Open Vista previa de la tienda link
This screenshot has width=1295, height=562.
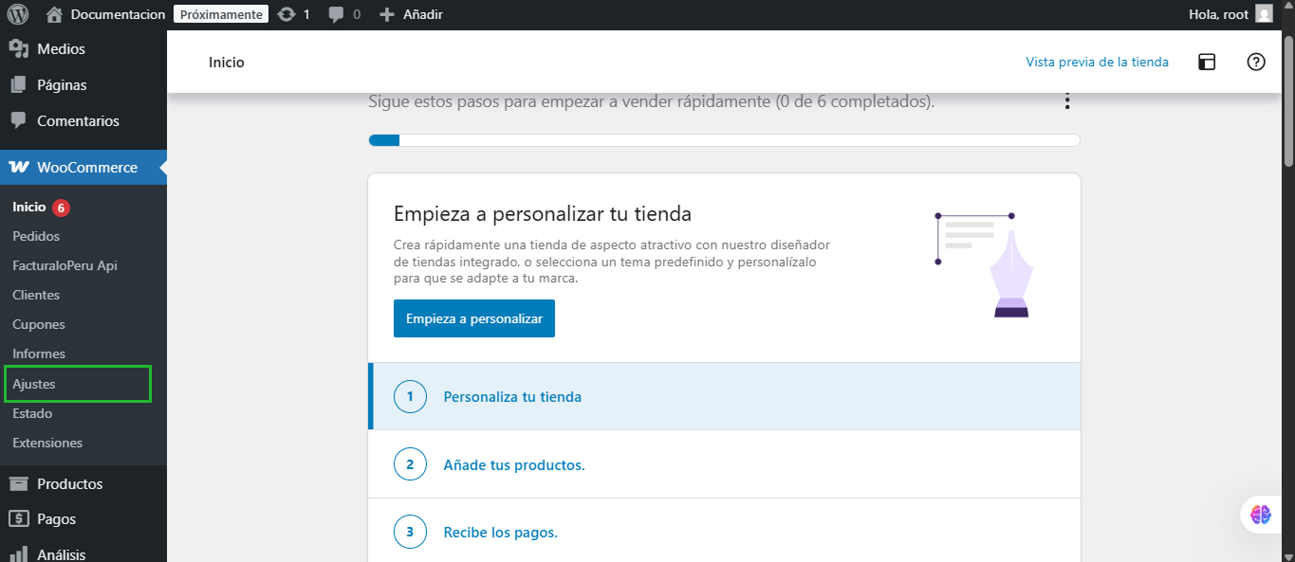(1097, 63)
